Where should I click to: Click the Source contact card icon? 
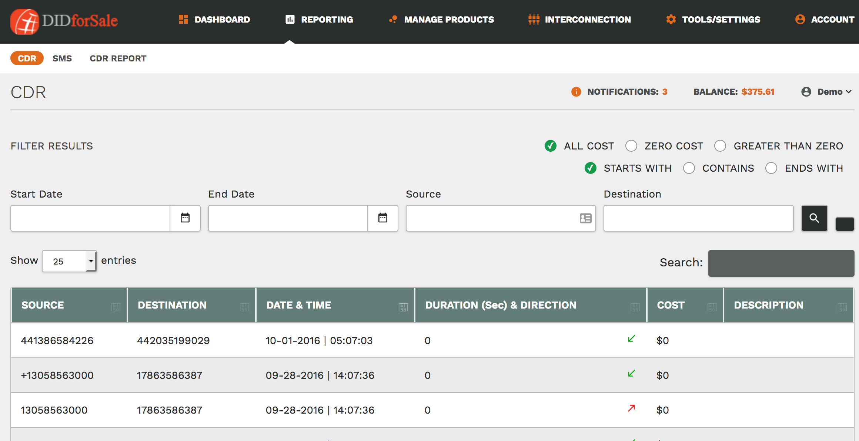[585, 218]
